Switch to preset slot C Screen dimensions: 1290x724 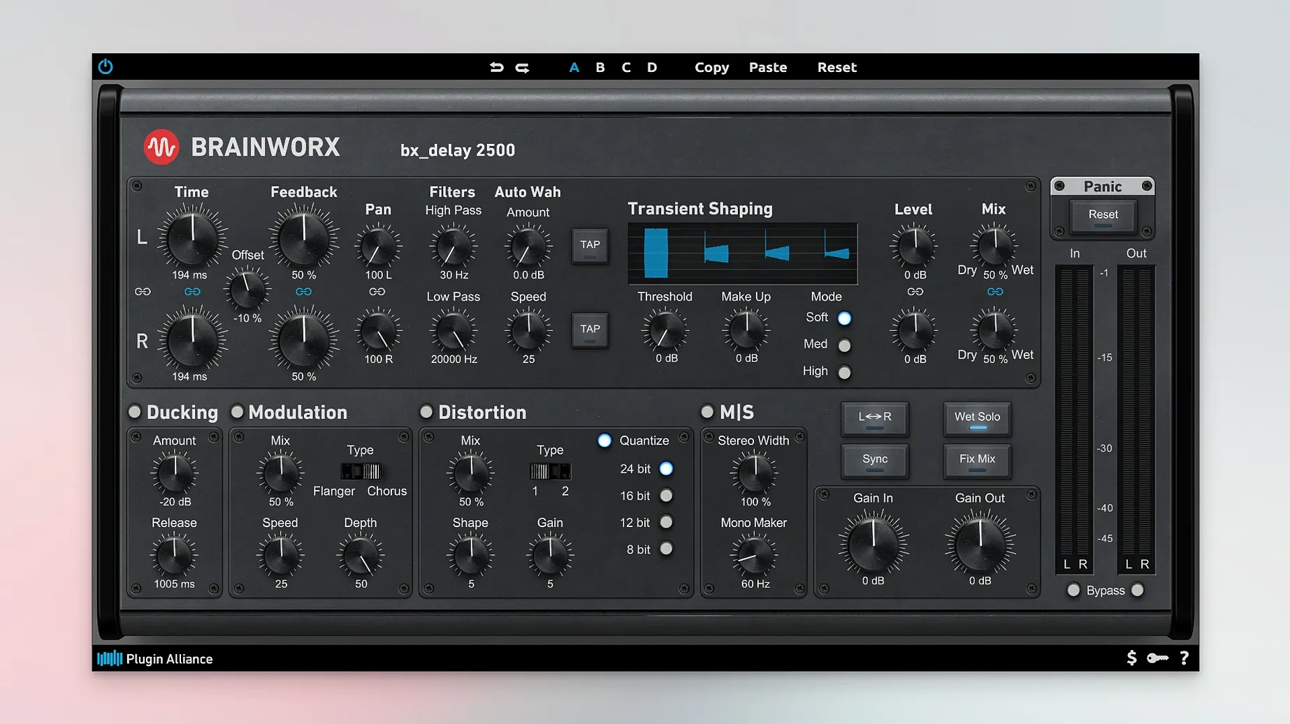pos(626,67)
